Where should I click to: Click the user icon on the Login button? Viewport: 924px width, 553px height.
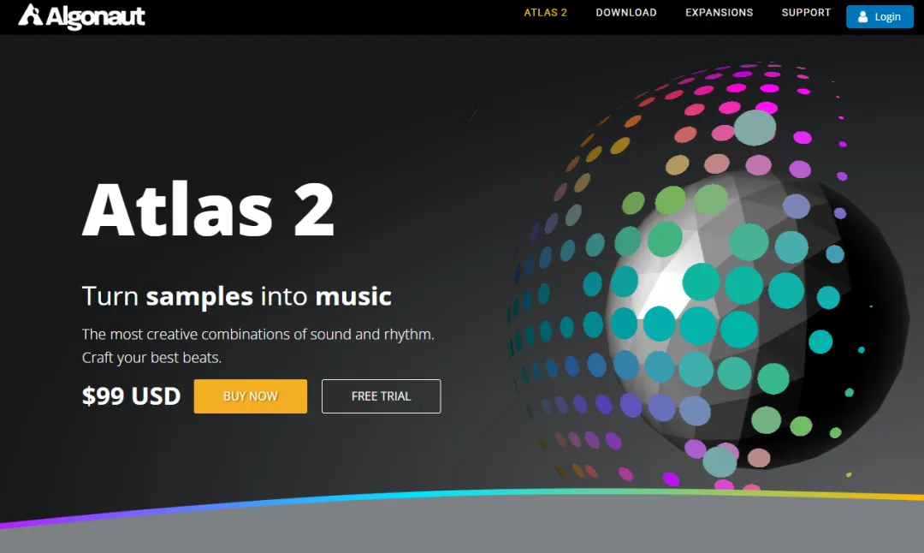point(862,17)
